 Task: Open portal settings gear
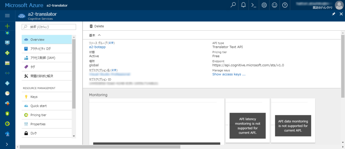(x=264, y=5)
